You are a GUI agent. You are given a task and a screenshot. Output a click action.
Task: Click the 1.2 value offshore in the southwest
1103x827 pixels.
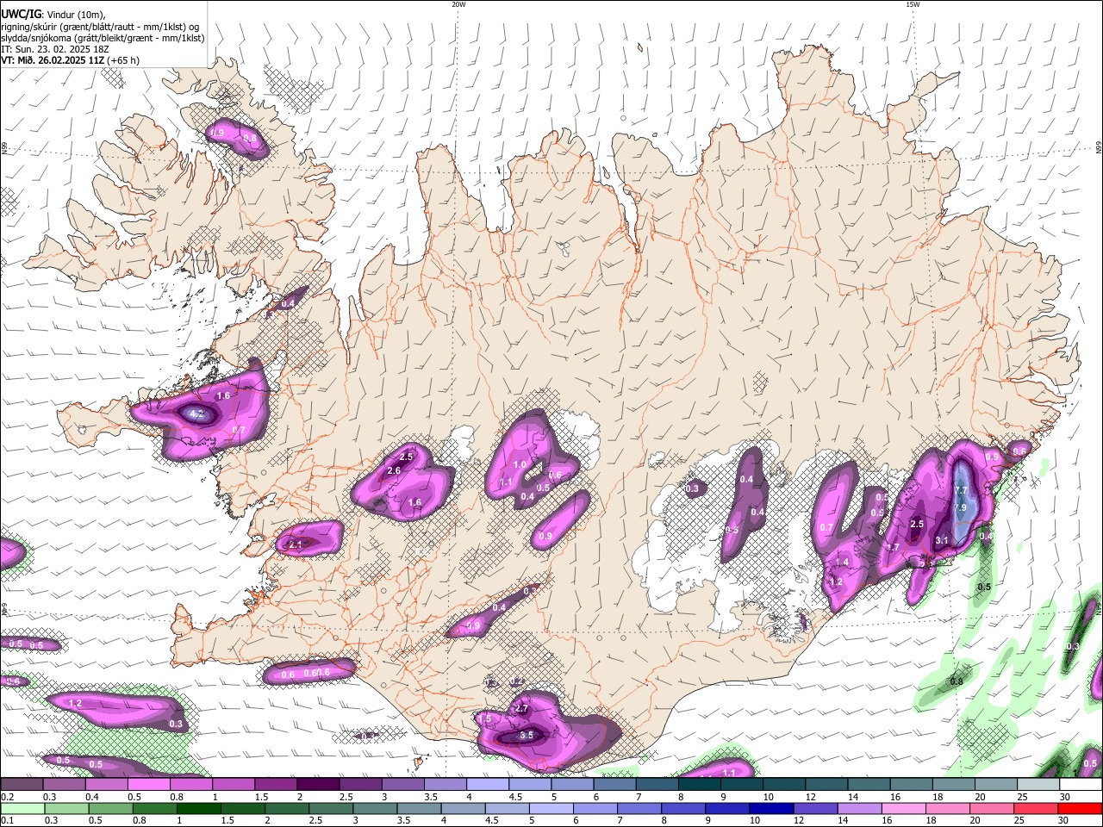[75, 704]
